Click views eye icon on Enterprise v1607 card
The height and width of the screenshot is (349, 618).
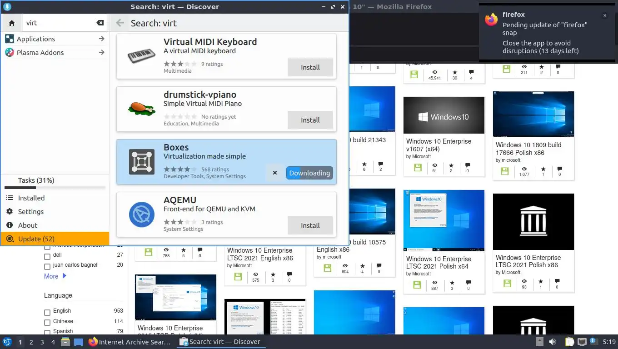[x=435, y=165]
